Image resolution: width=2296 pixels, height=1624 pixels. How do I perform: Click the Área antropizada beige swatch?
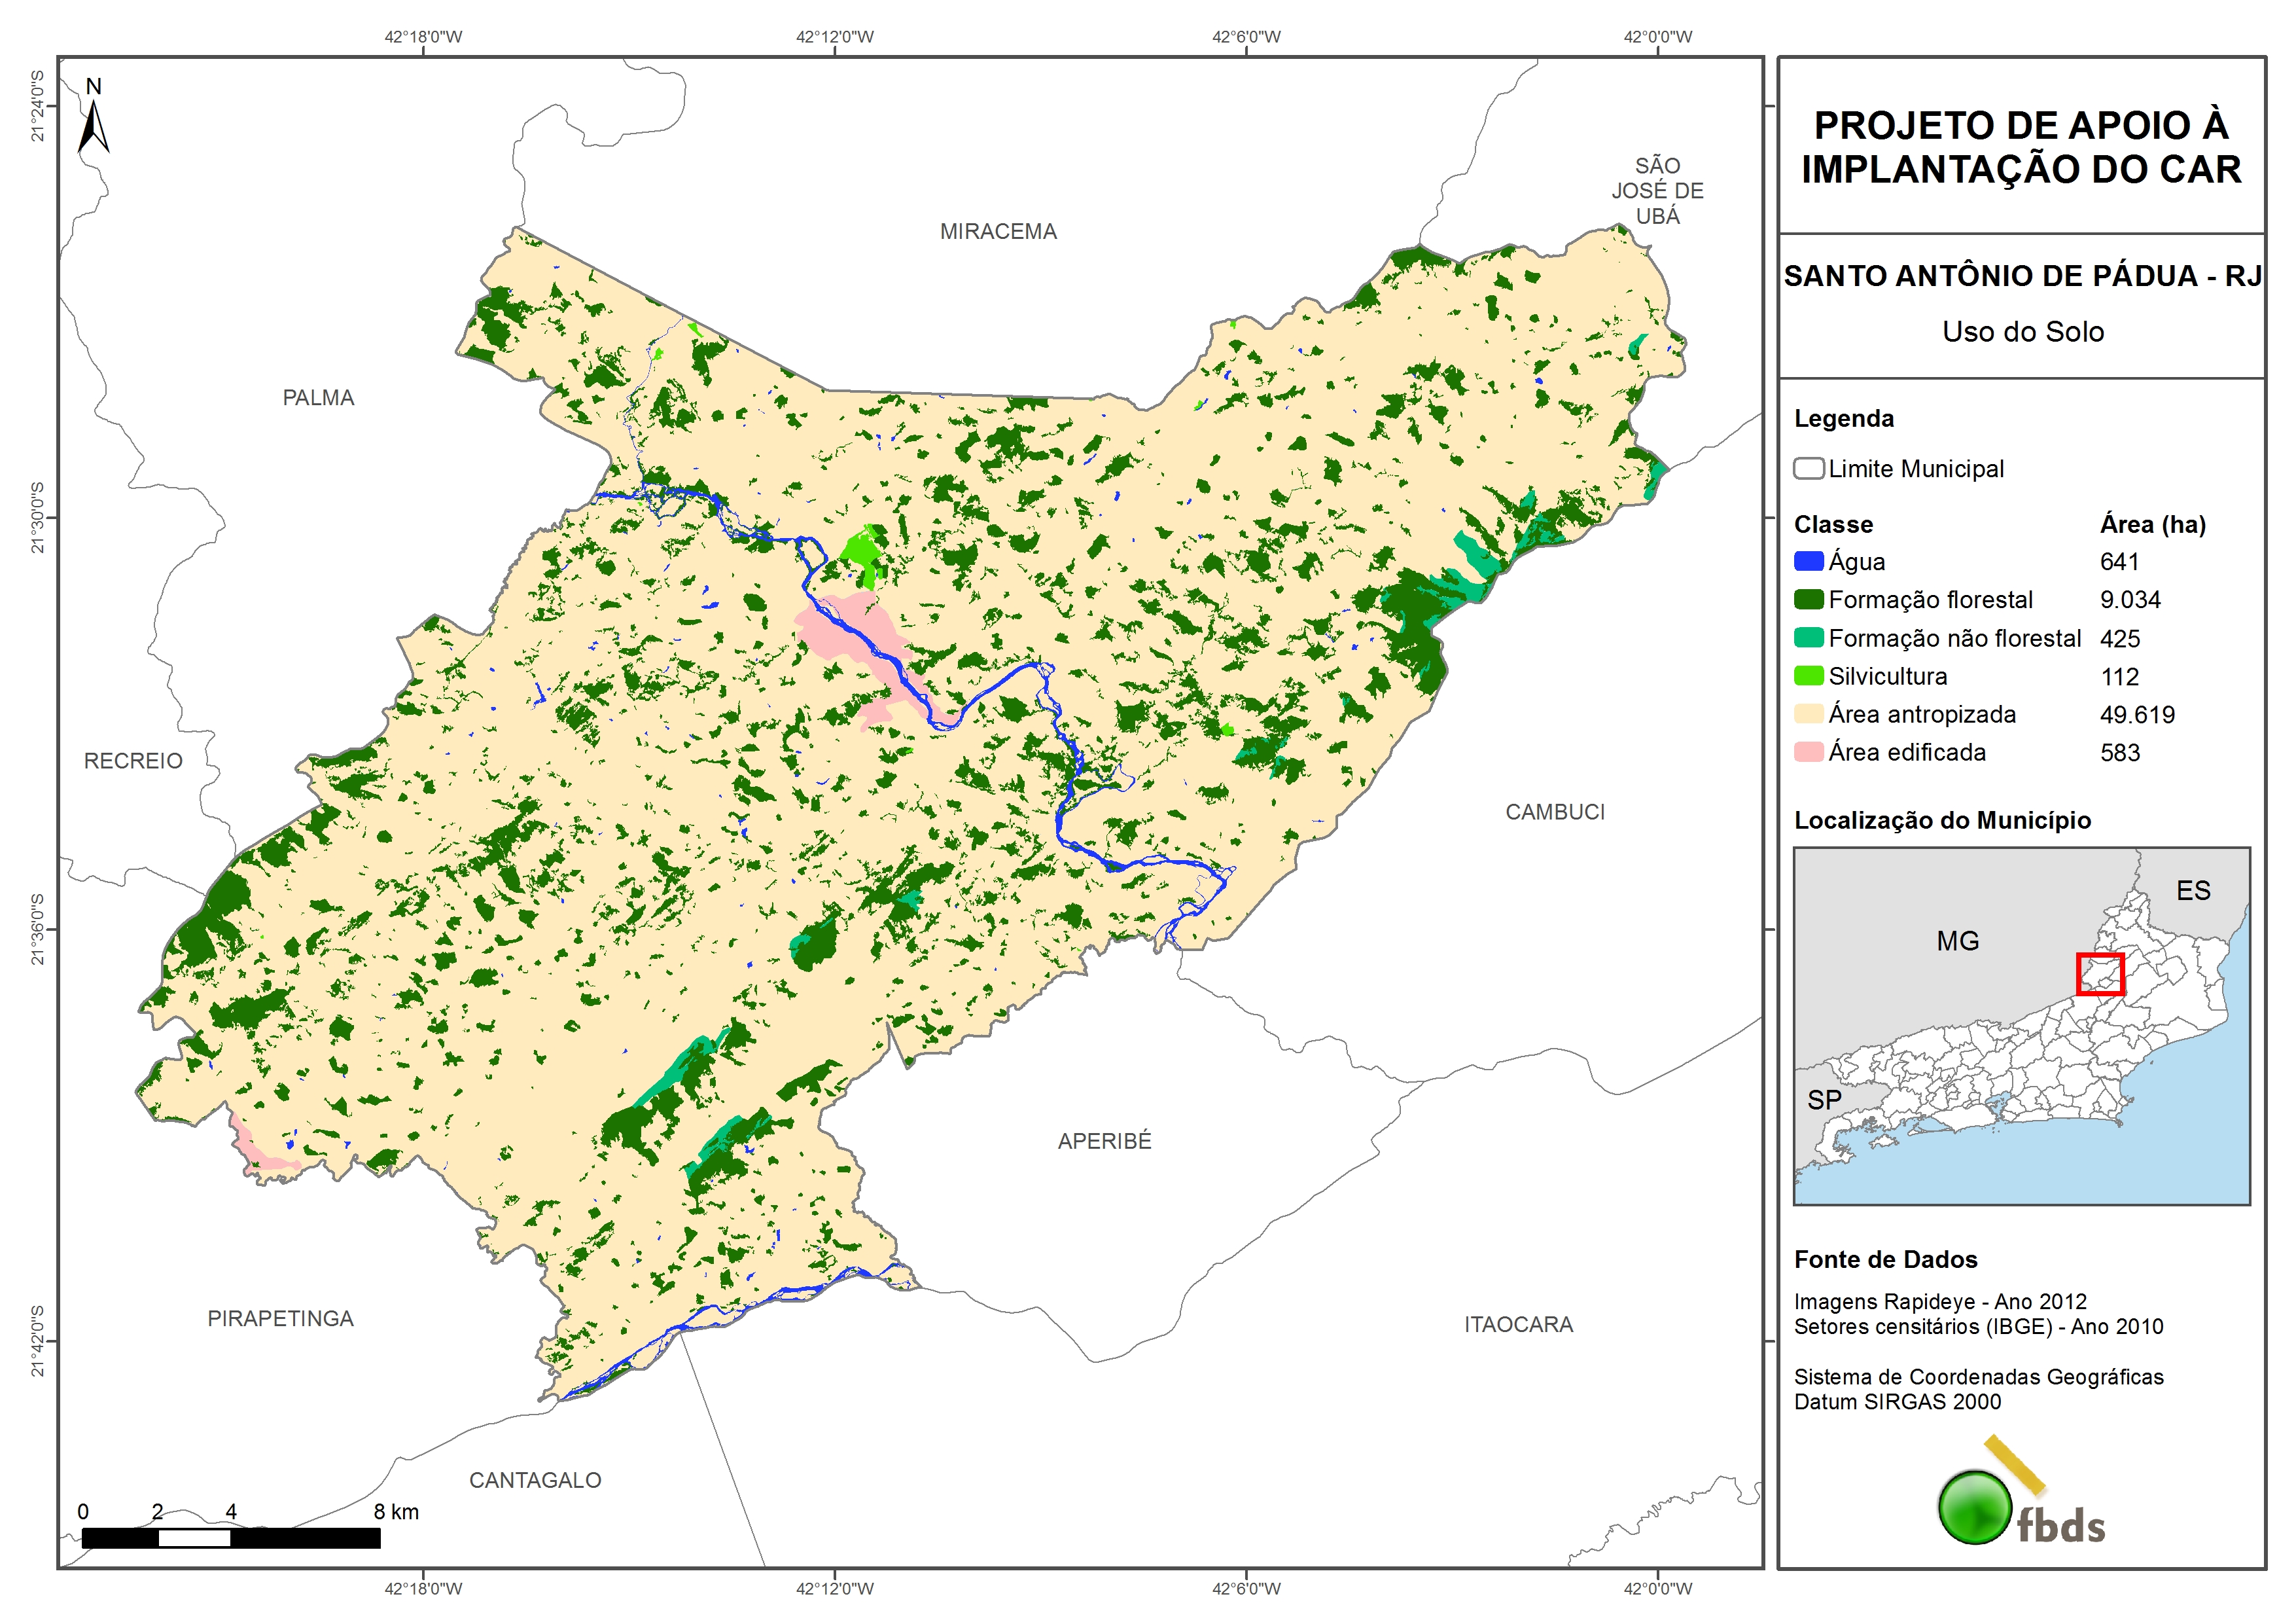click(1808, 714)
